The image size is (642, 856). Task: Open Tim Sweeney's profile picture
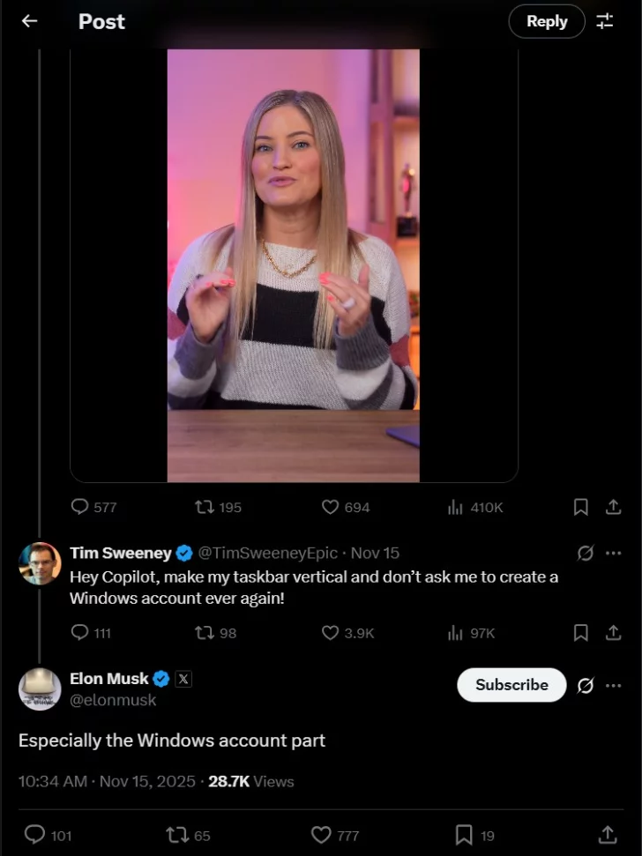point(40,563)
